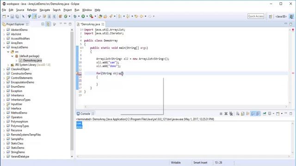Click the Open Perspective icon
Image resolution: width=296 pixels, height=166 pixels.
tap(271, 17)
